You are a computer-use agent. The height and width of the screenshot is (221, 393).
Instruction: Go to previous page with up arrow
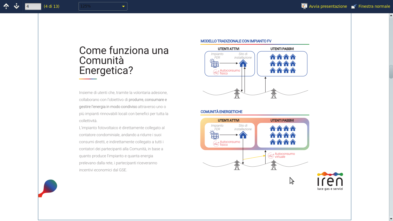point(6,6)
